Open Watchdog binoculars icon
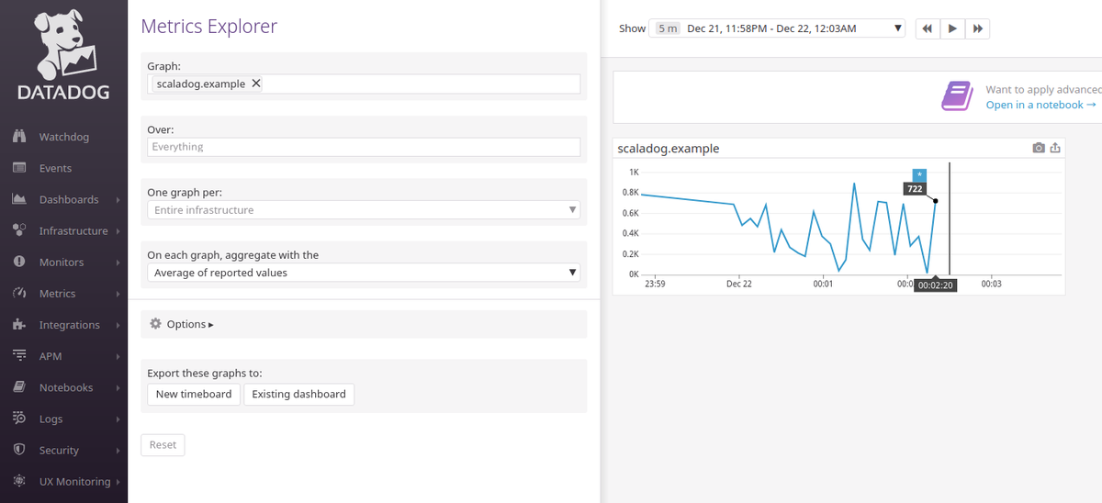Viewport: 1102px width, 503px height. click(18, 137)
